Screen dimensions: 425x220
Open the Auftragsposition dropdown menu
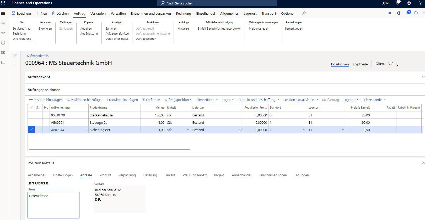[179, 100]
